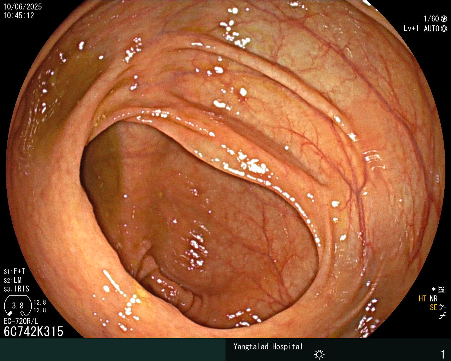The height and width of the screenshot is (361, 451).
Task: Click the asterisk indicator icon
Action: coord(434,290)
